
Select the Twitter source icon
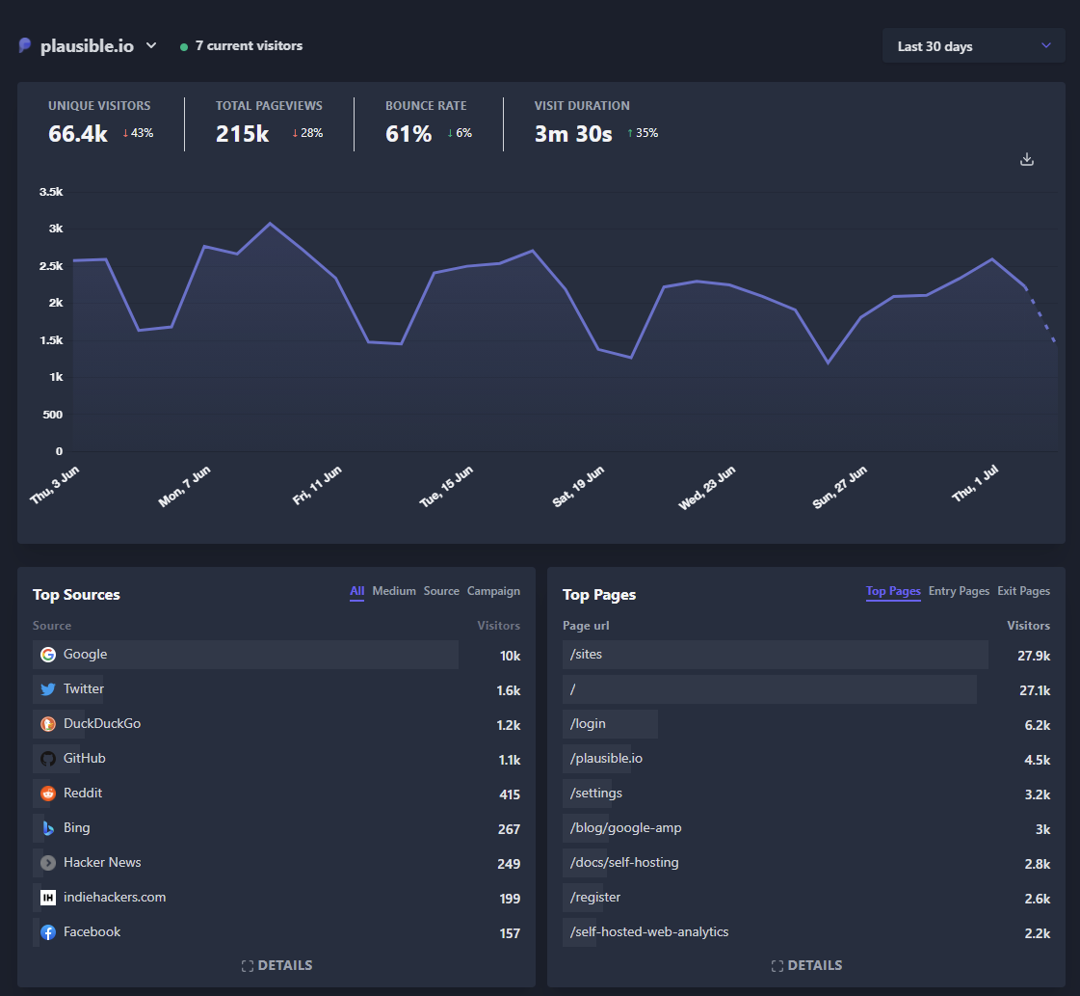pyautogui.click(x=47, y=688)
